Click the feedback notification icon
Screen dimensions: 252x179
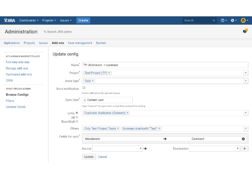tap(245, 31)
